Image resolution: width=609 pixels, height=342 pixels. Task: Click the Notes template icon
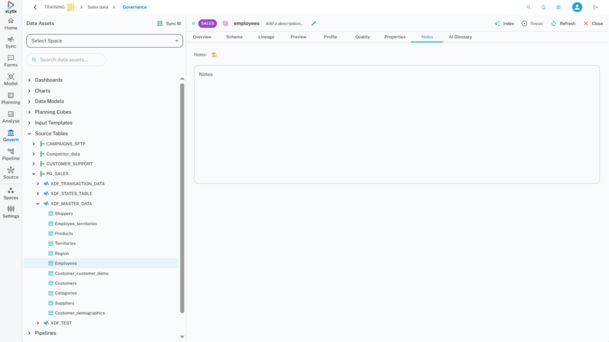[214, 55]
